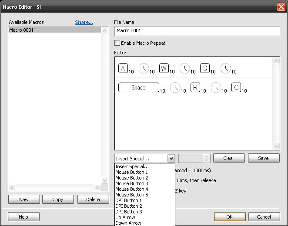Click the Delete macro button
Viewport: 288px width, 226px height.
tap(93, 199)
